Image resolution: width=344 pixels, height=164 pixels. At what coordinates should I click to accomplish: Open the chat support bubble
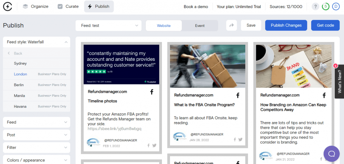[332, 154]
